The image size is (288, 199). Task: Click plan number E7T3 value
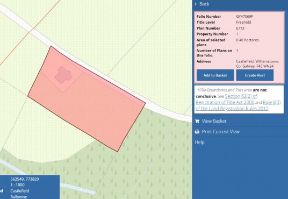point(240,28)
